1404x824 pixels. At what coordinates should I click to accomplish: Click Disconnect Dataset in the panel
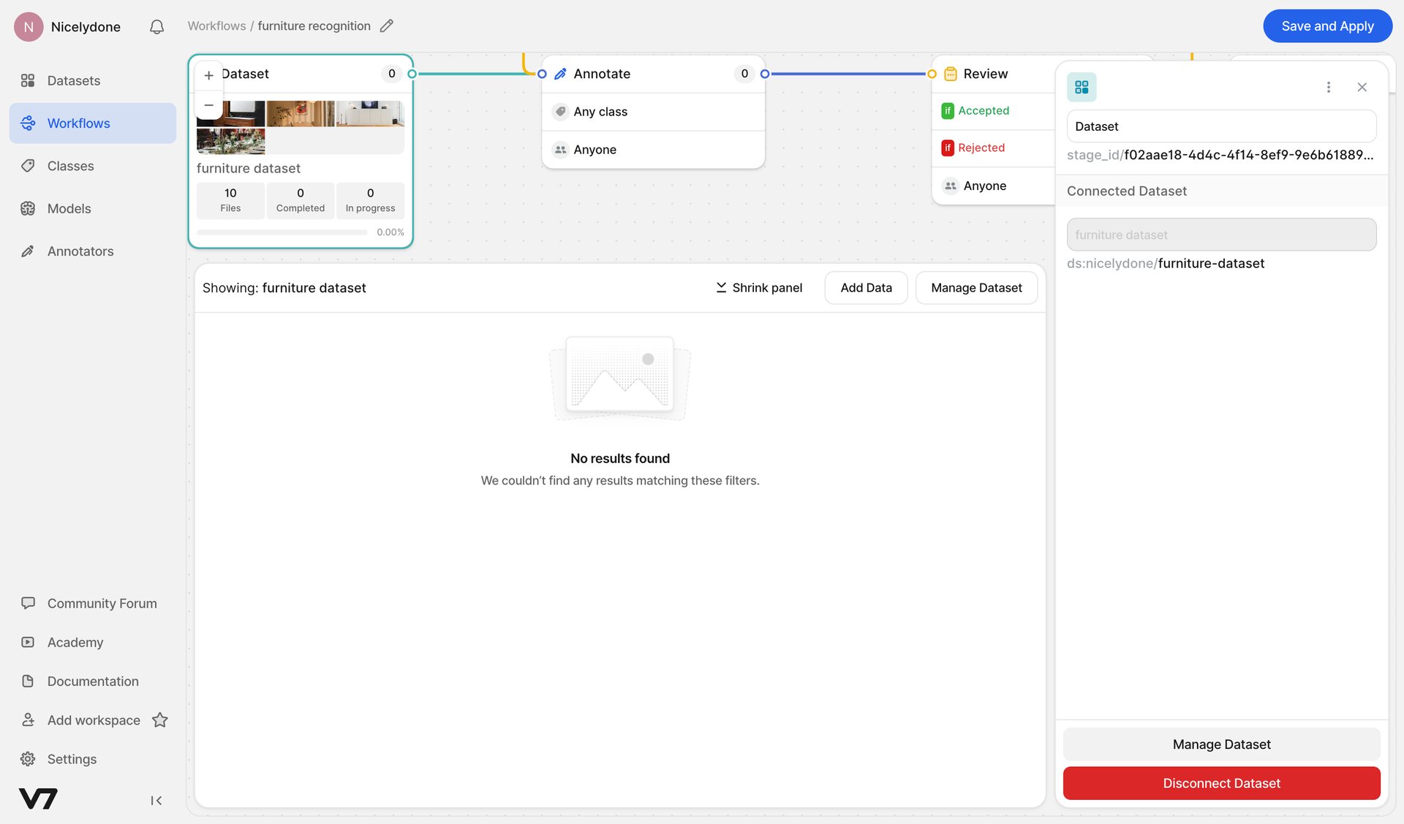click(x=1220, y=783)
